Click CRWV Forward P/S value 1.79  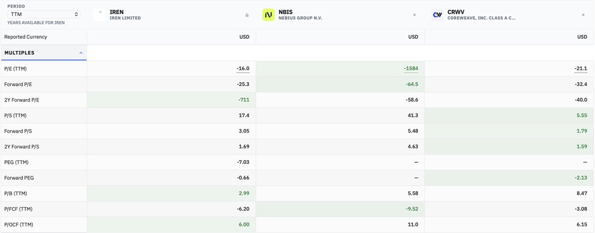coord(581,132)
